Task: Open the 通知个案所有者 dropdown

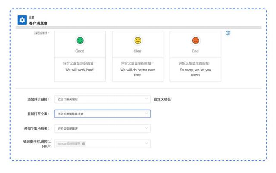Action: [x=102, y=129]
